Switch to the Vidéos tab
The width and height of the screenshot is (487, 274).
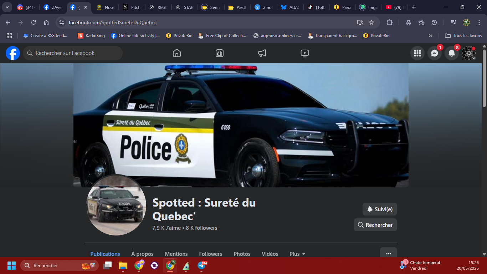coord(270,254)
